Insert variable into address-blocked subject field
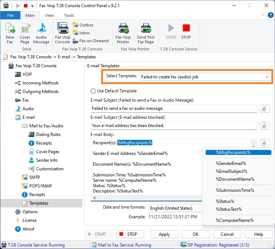This screenshot has width=275, height=249. pyautogui.click(x=264, y=126)
